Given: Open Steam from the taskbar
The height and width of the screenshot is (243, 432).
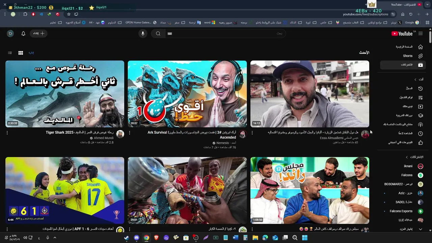Looking at the screenshot, I should [126, 238].
